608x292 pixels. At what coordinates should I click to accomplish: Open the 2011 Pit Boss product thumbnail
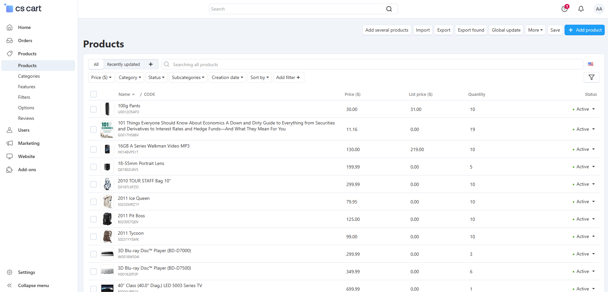[x=107, y=219]
